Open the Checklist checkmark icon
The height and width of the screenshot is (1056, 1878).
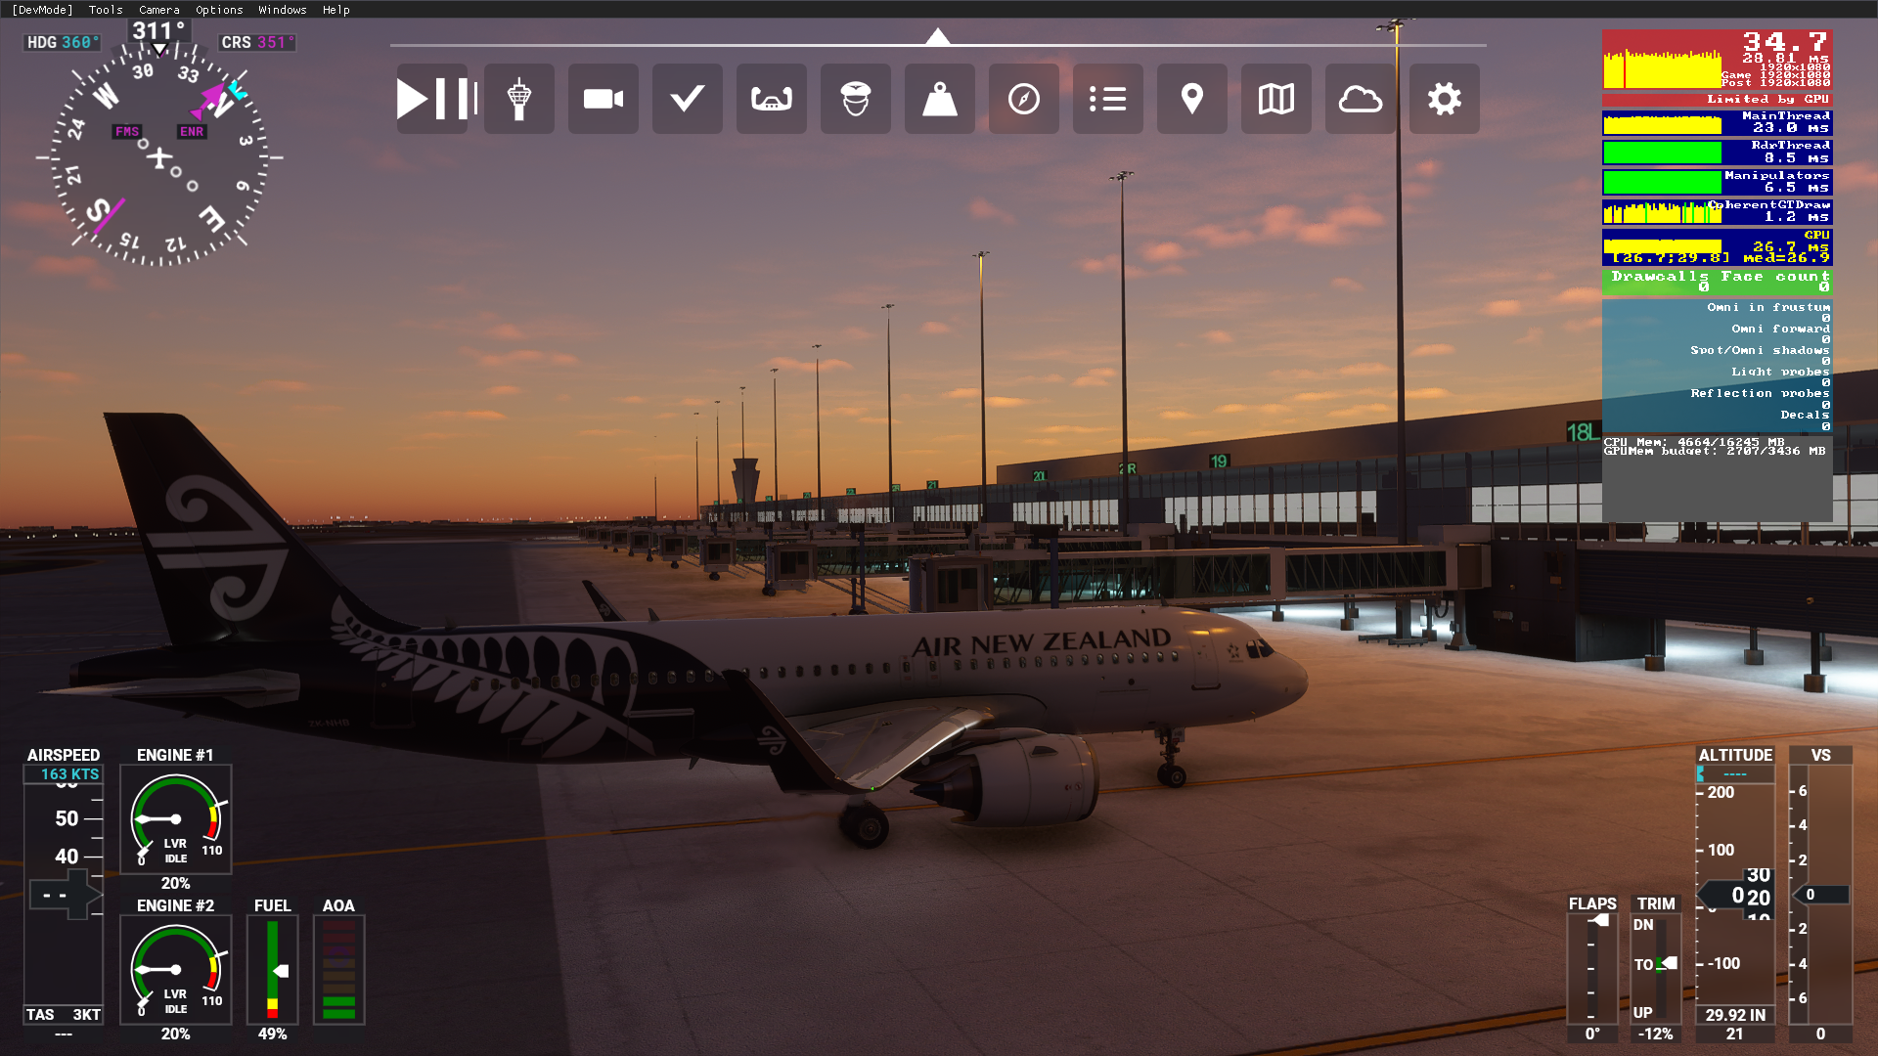click(688, 99)
